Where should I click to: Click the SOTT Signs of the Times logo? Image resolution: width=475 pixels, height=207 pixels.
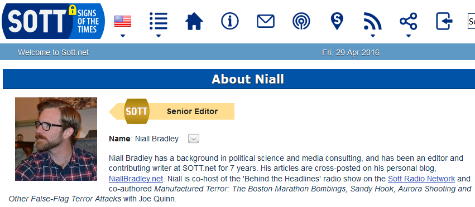point(54,21)
